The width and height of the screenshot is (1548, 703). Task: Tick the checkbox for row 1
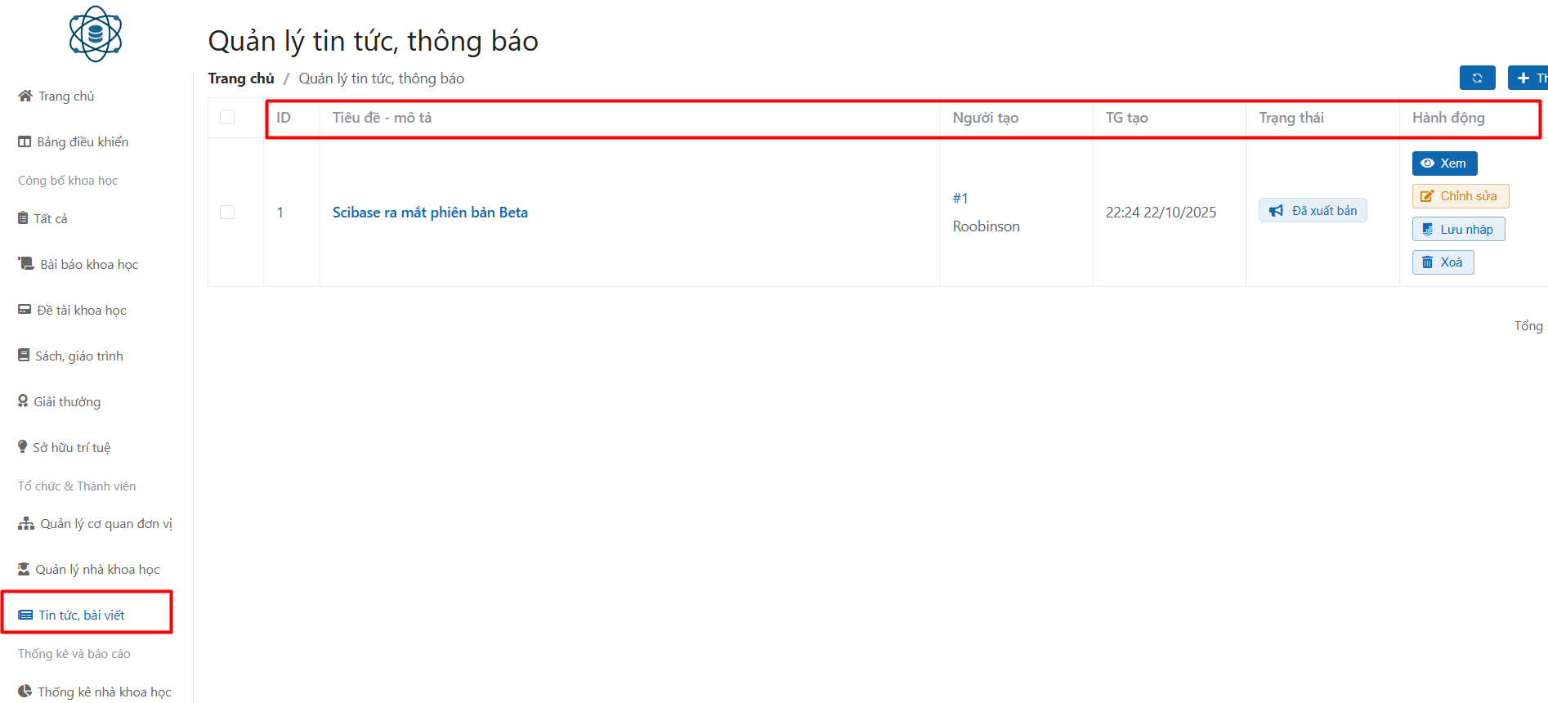pos(227,212)
